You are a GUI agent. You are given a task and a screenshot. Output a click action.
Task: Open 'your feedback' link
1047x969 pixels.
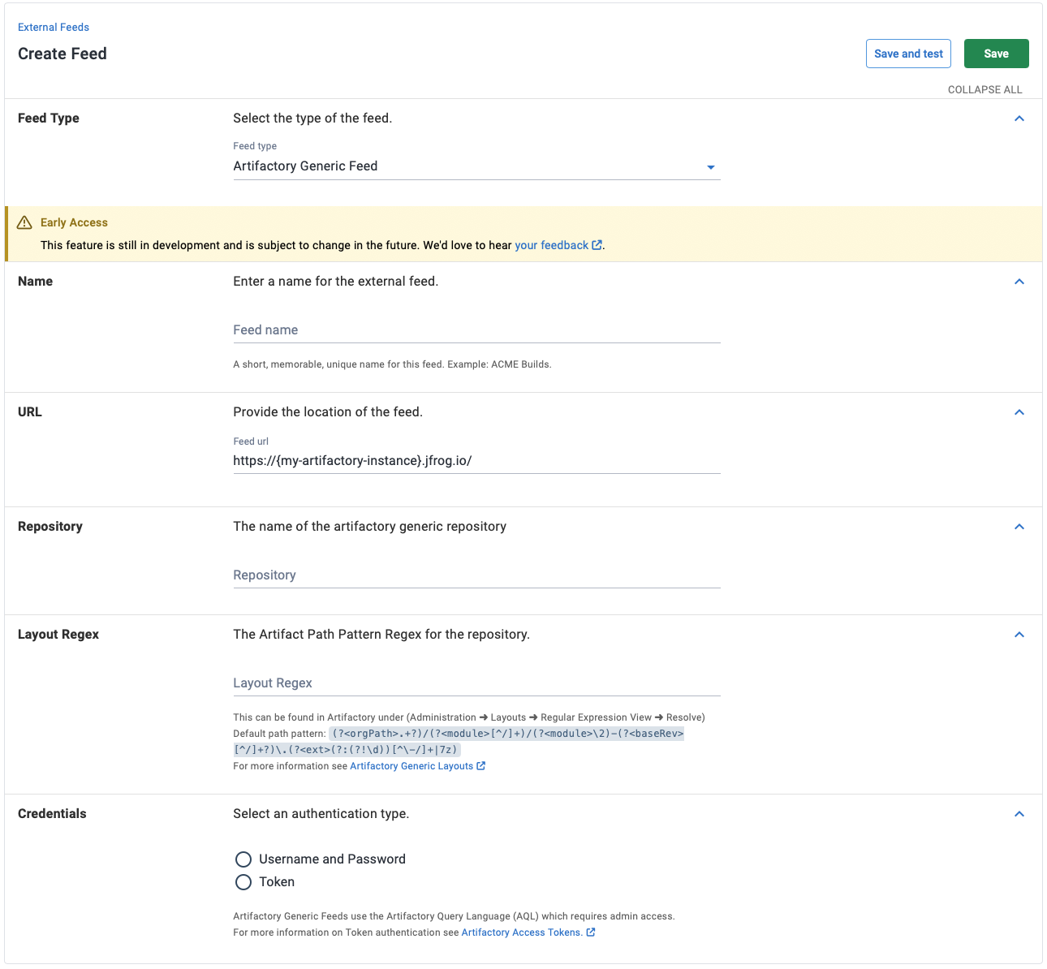(551, 245)
